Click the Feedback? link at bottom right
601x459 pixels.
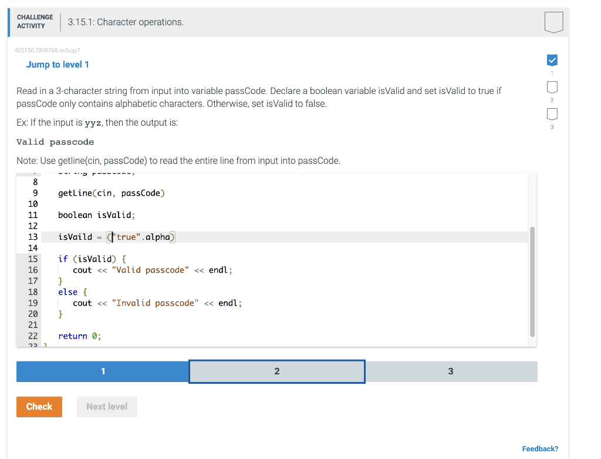[x=539, y=448]
